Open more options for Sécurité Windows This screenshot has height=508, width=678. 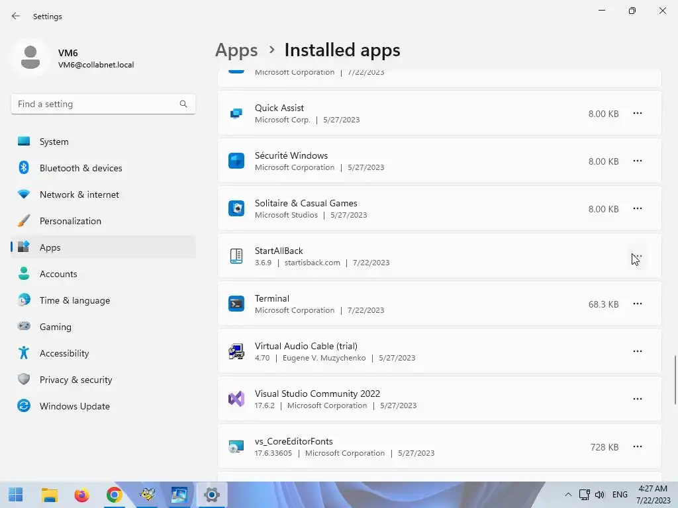tap(638, 161)
